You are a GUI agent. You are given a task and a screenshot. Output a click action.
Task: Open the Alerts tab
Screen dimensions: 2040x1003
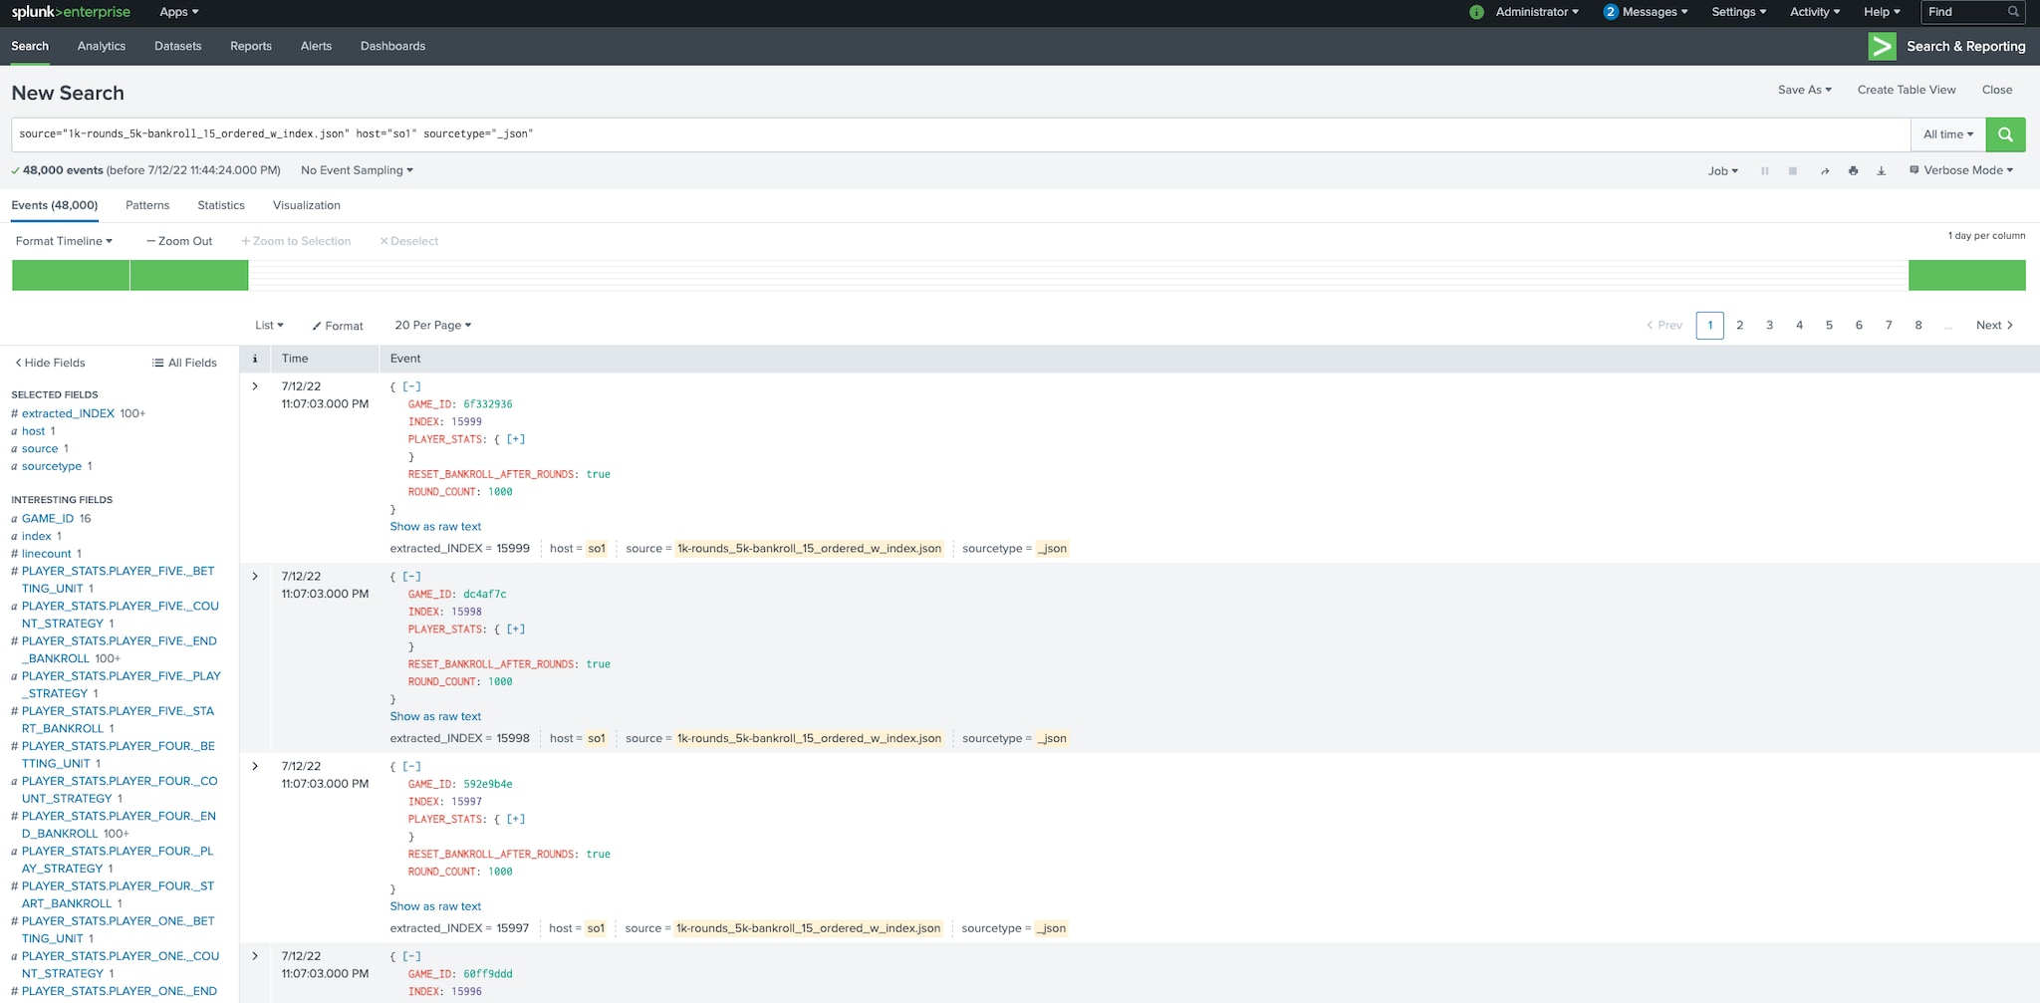tap(316, 46)
